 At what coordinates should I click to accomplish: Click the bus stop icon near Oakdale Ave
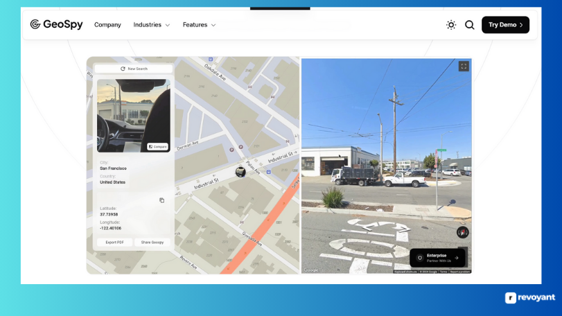click(x=211, y=59)
